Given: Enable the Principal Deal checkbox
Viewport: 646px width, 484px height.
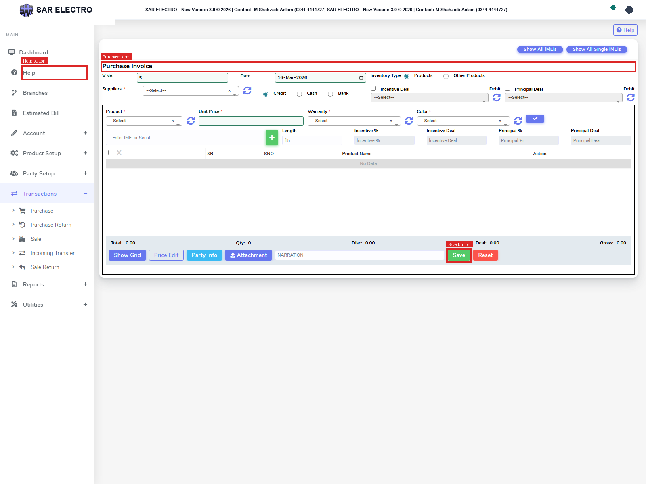Looking at the screenshot, I should tap(508, 88).
